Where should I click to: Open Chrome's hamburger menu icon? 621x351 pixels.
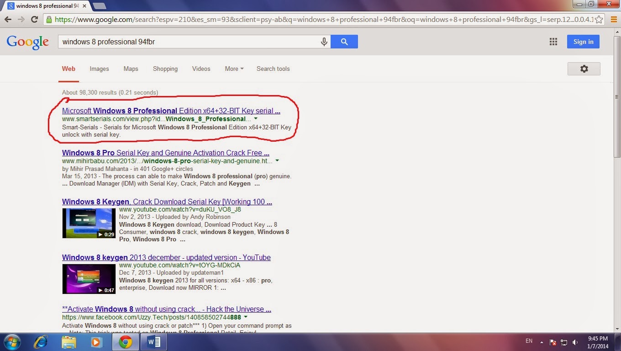613,19
